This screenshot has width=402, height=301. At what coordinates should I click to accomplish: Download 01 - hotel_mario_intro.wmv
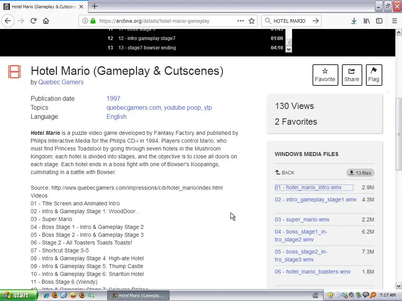coord(308,187)
